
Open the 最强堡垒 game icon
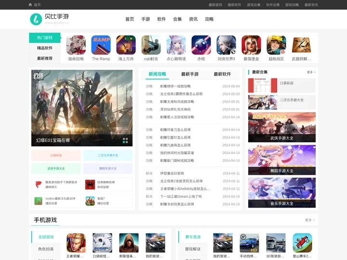tap(251, 45)
